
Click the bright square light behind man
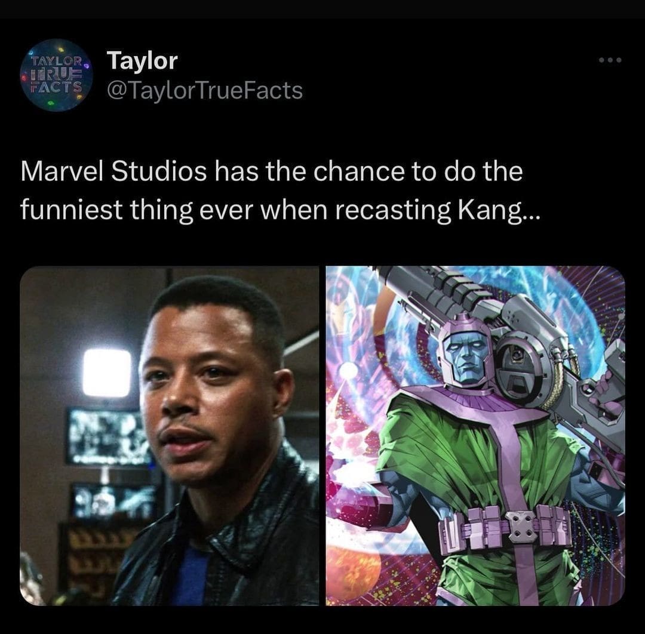click(107, 373)
